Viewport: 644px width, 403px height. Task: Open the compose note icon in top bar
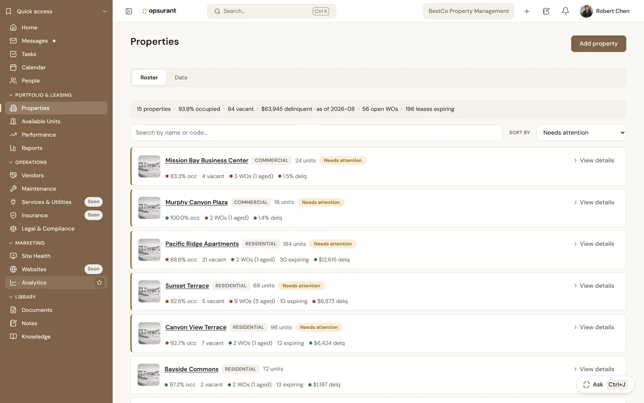coord(546,11)
